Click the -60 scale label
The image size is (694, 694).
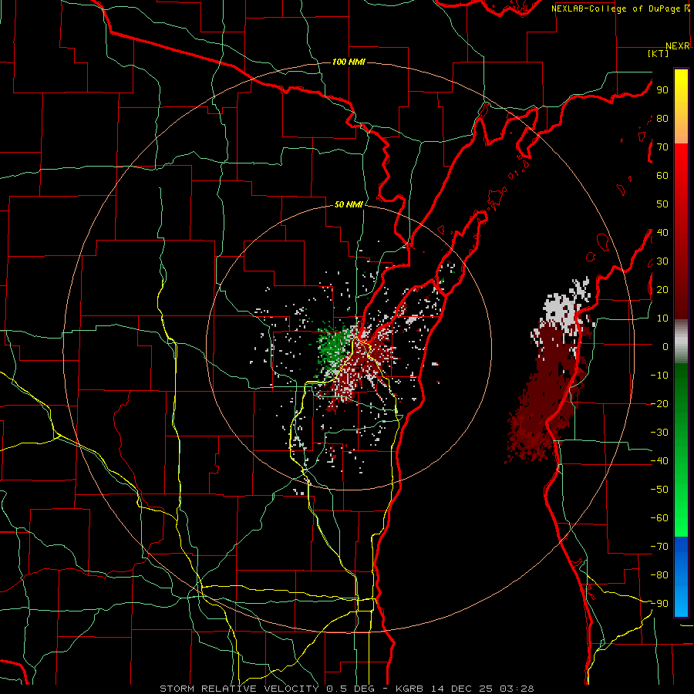click(659, 518)
